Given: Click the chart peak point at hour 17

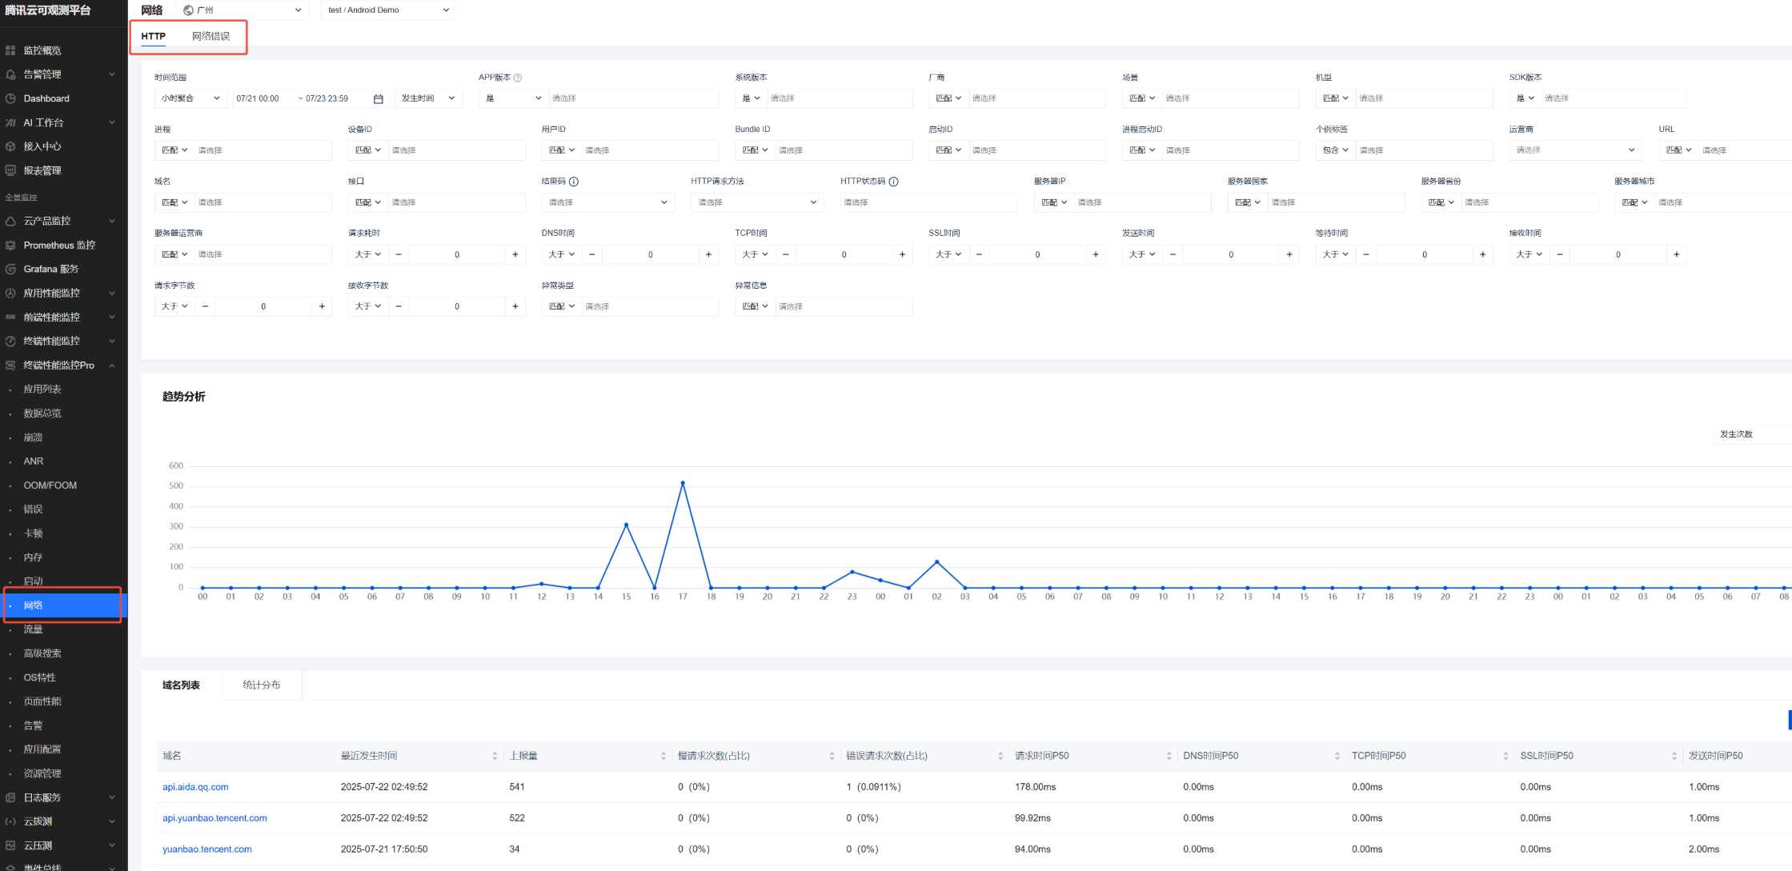Looking at the screenshot, I should [x=683, y=483].
